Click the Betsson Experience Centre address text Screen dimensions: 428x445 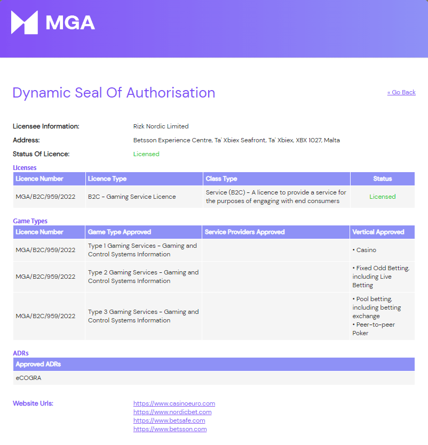pyautogui.click(x=236, y=140)
